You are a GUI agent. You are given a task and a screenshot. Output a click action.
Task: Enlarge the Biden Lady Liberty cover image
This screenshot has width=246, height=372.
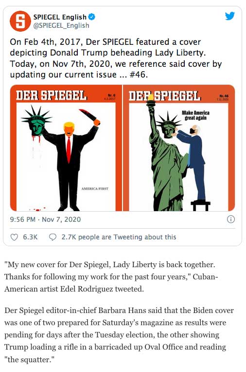(x=179, y=148)
